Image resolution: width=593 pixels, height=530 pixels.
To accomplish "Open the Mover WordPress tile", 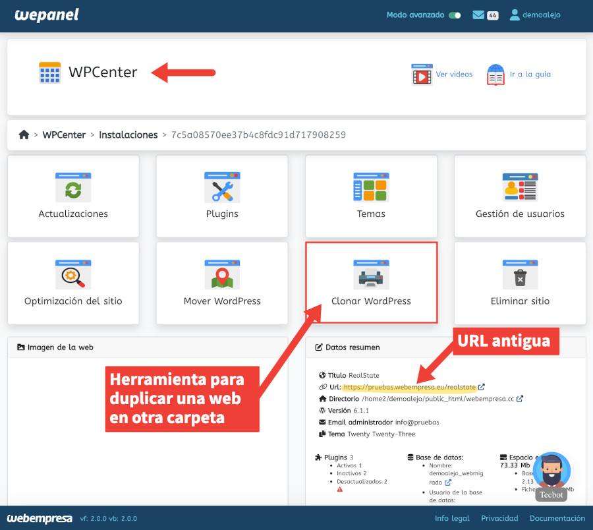I will 222,283.
